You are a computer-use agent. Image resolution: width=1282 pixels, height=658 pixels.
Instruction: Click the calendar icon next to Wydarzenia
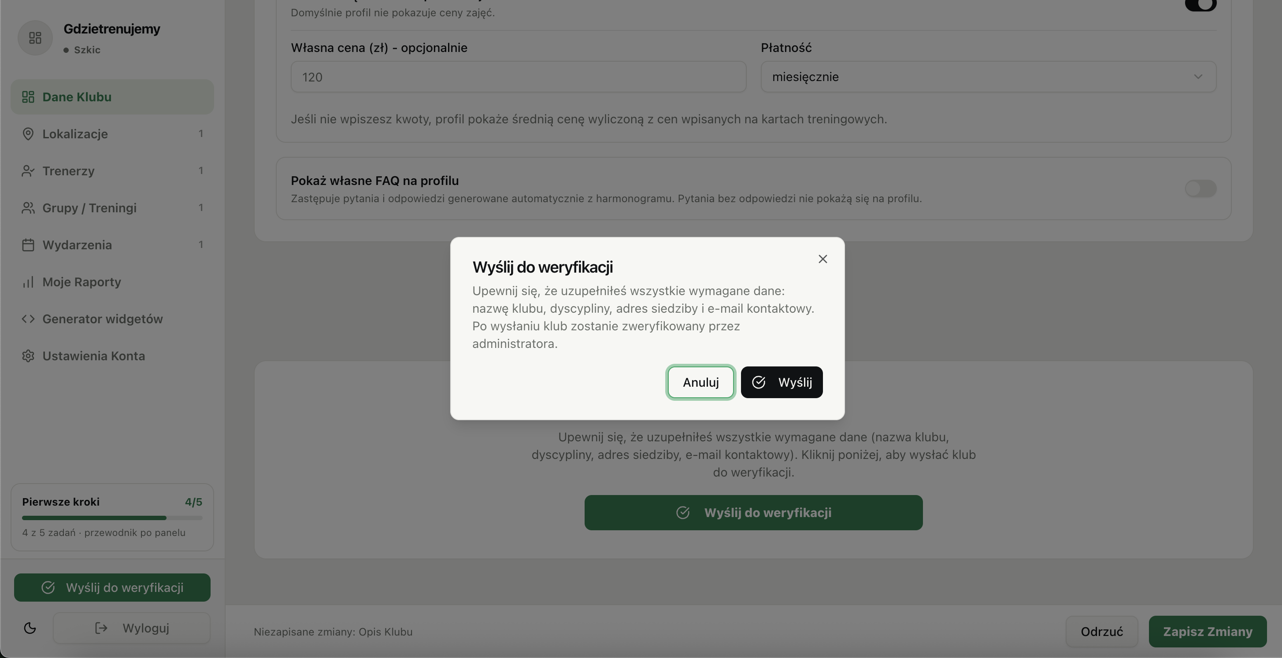coord(28,245)
